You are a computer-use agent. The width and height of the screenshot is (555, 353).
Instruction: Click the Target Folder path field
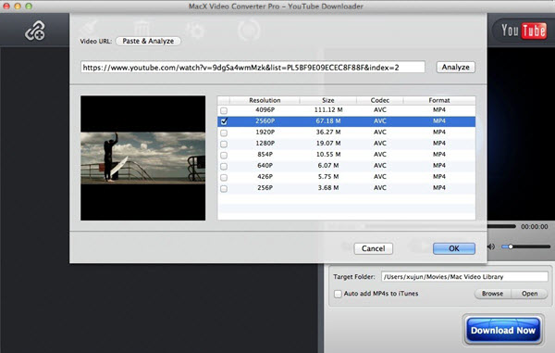point(464,276)
